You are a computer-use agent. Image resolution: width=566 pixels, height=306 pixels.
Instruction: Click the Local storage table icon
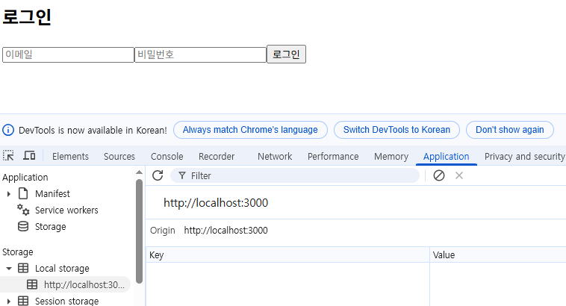click(23, 268)
